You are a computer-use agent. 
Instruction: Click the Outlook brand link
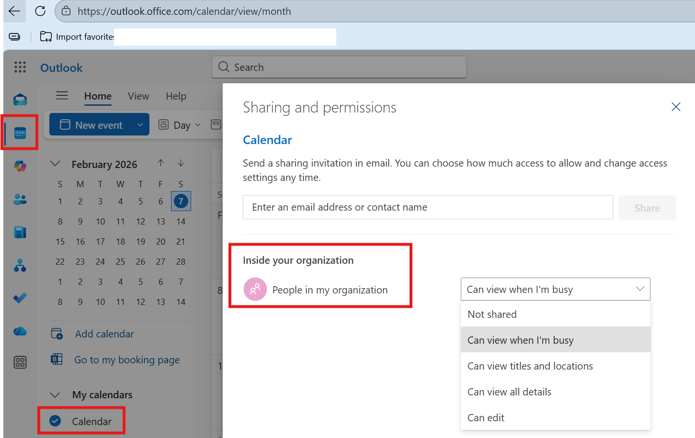[x=61, y=68]
